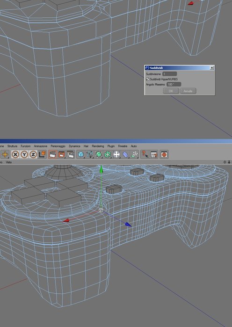Switch the world/object coordinate system icon
Image resolution: width=232 pixels, height=327 pixels.
coord(42,154)
